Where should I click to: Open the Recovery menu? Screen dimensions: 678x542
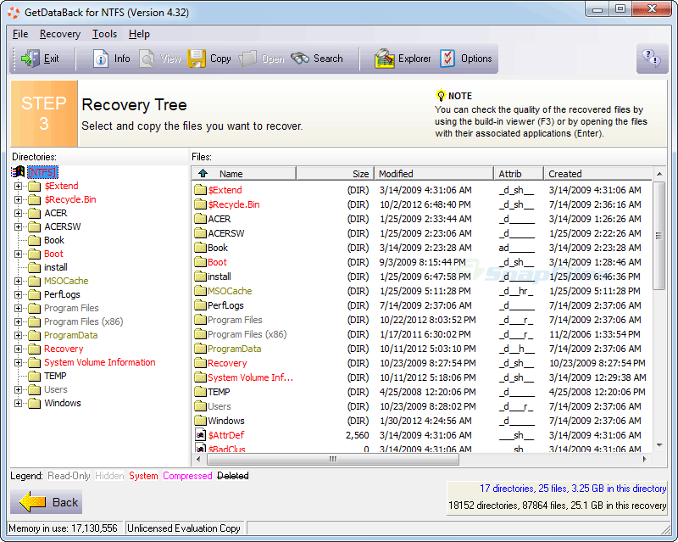pyautogui.click(x=59, y=34)
